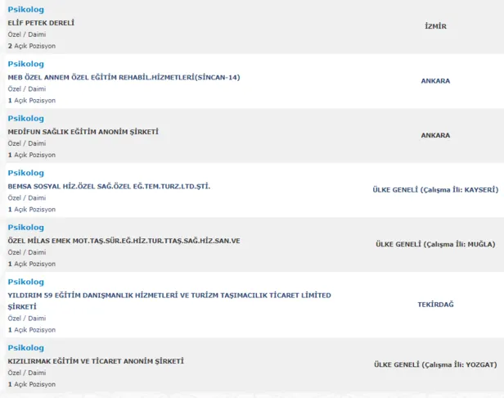Click the ÖZEL MİLAS EMEK company name
Viewport: 504px width, 398px height.
(124, 241)
